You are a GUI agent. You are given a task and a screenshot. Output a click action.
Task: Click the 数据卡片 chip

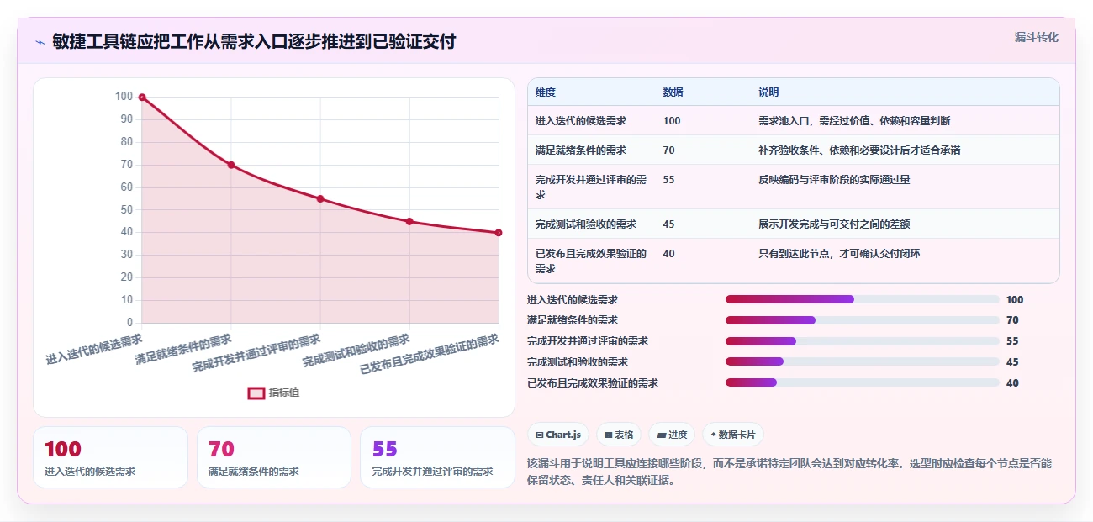[732, 435]
